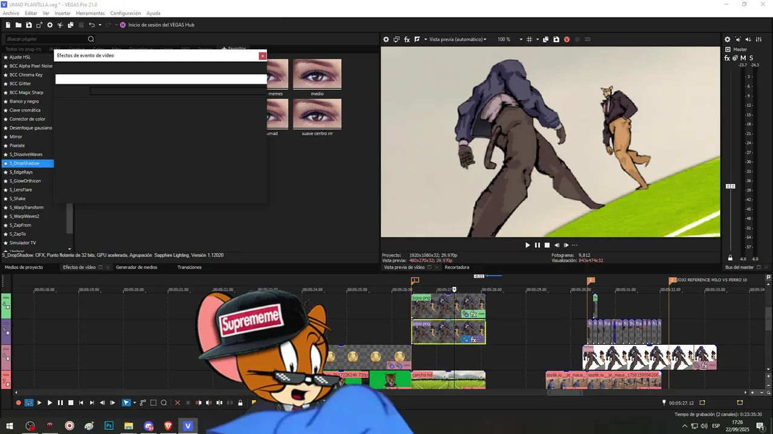Switch to the Recortadora tab

(x=457, y=267)
